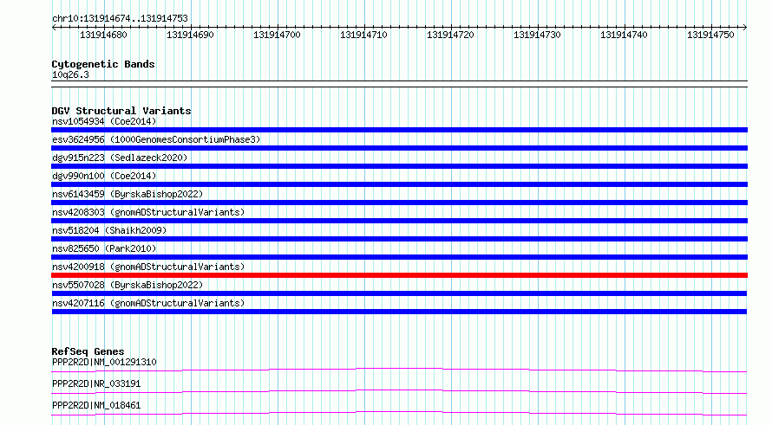
Task: Click the magenta line under PPP2R2D|NR_033191
Action: tap(399, 391)
